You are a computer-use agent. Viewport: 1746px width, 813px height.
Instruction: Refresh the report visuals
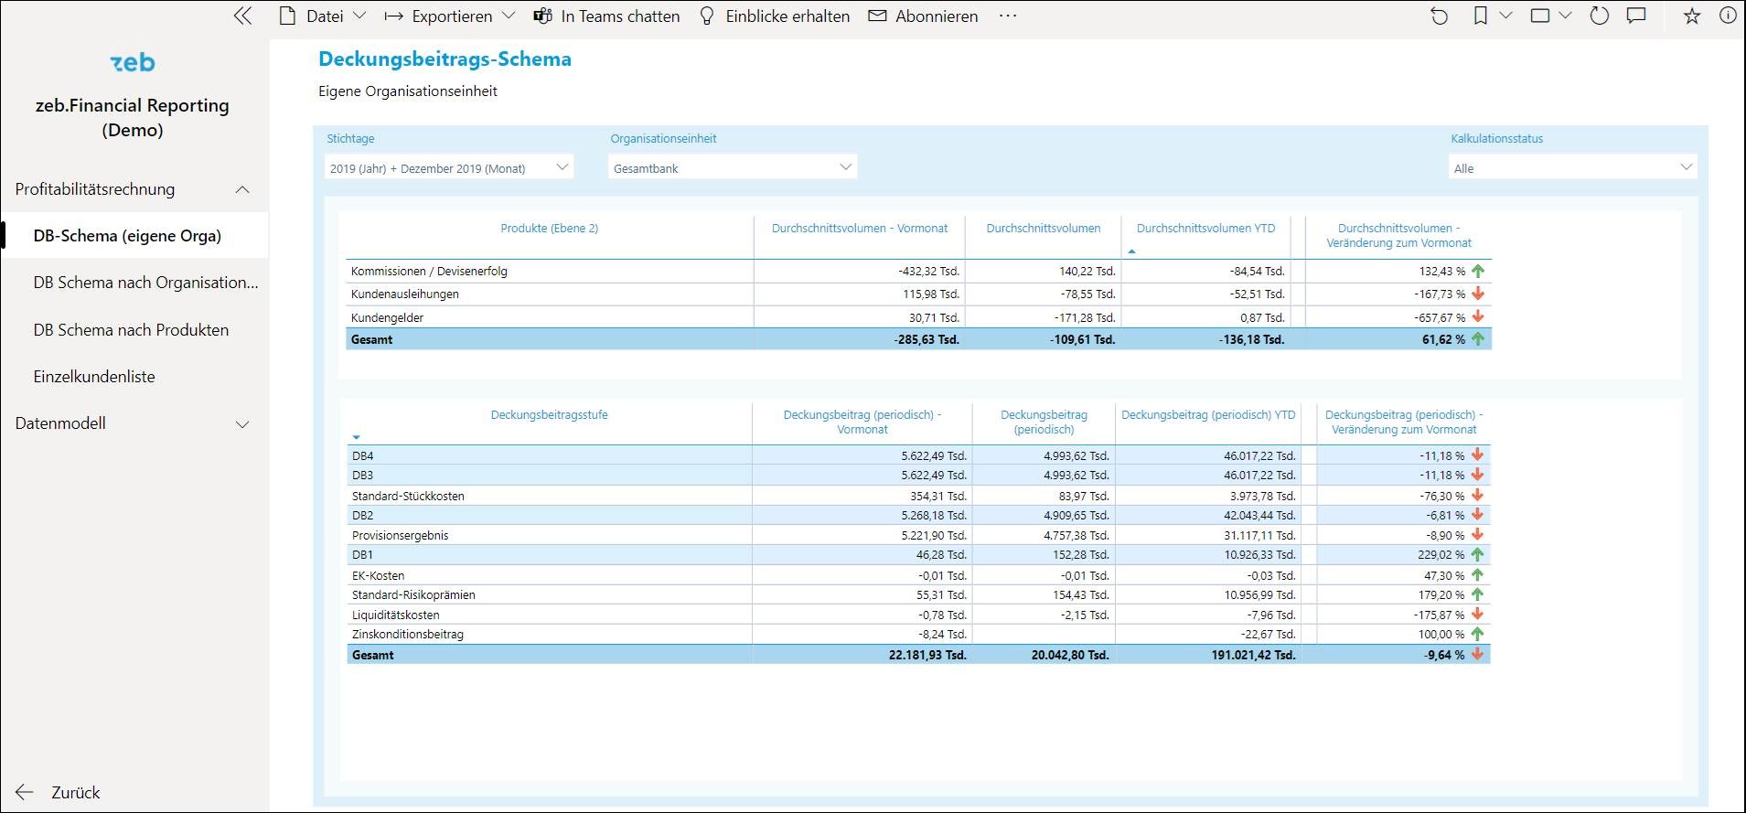pos(1599,16)
